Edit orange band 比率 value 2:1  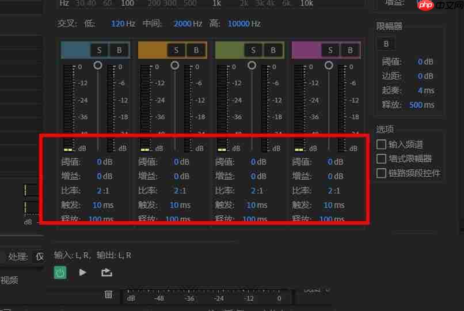tap(180, 191)
